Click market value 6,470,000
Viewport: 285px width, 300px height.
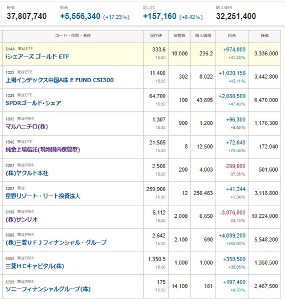pyautogui.click(x=266, y=100)
